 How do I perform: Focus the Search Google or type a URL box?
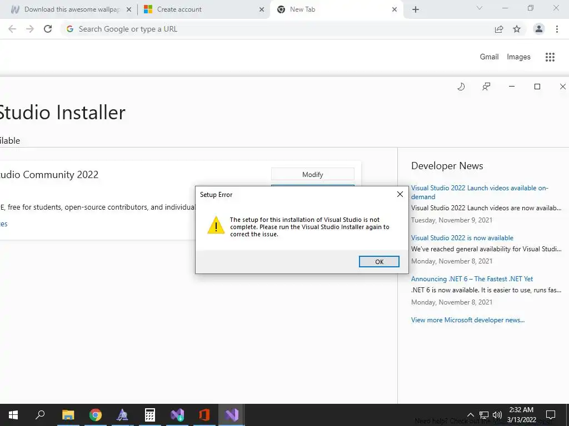tap(276, 29)
